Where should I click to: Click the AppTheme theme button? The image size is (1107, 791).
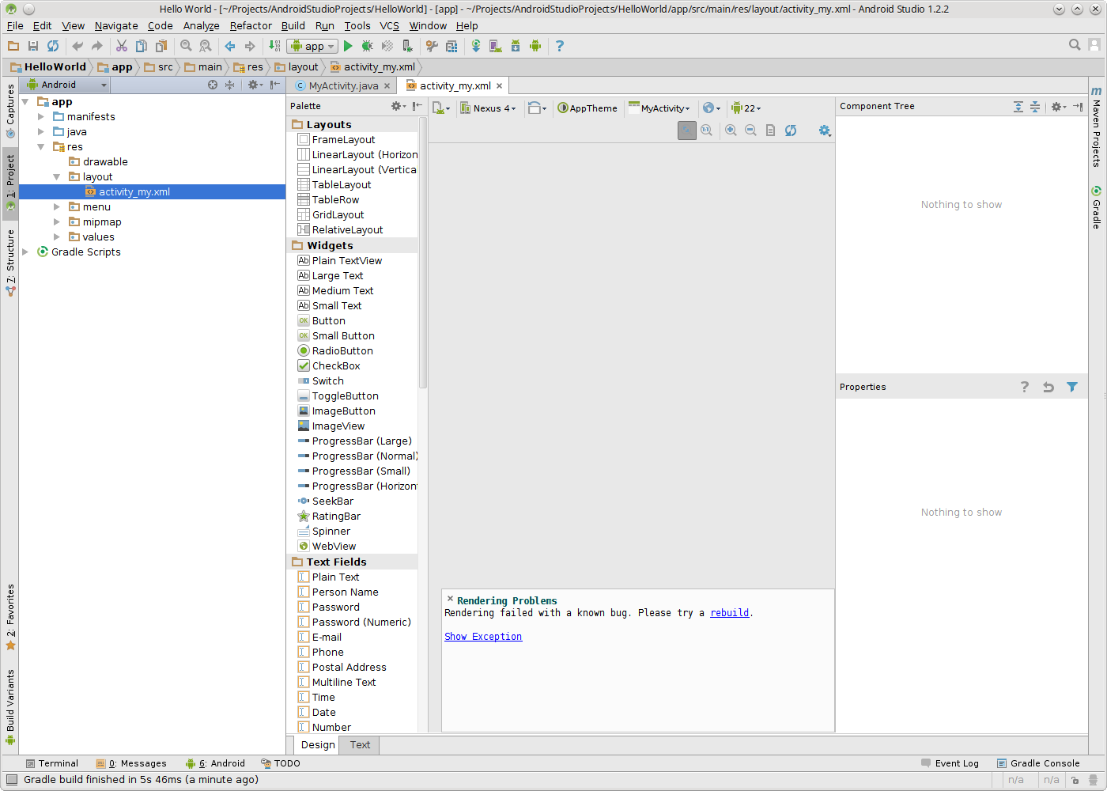pyautogui.click(x=587, y=108)
